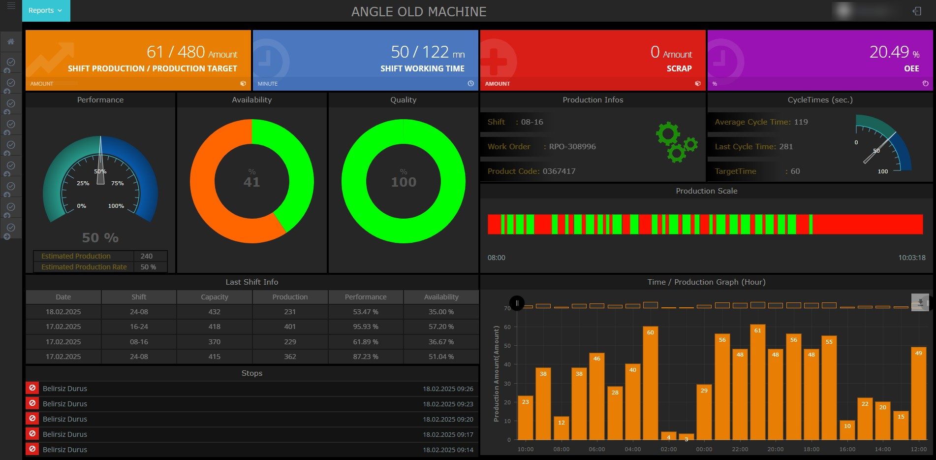
Task: Sort Last Shift Info by Availability header
Action: point(441,297)
